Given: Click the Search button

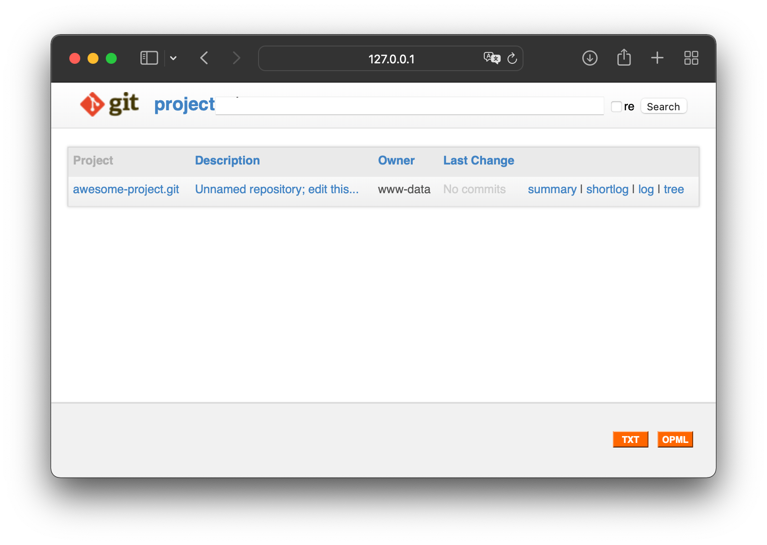Looking at the screenshot, I should [x=663, y=106].
